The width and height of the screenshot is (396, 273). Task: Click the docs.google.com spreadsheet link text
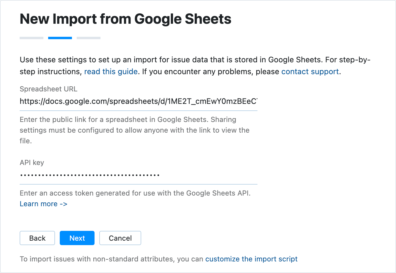tap(138, 101)
